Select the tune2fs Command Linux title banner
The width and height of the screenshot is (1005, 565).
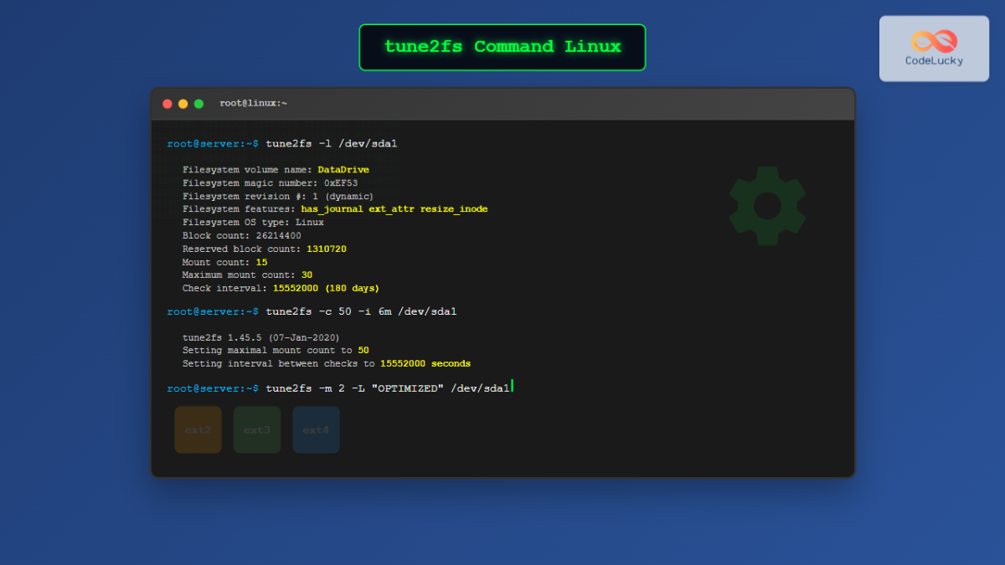502,47
